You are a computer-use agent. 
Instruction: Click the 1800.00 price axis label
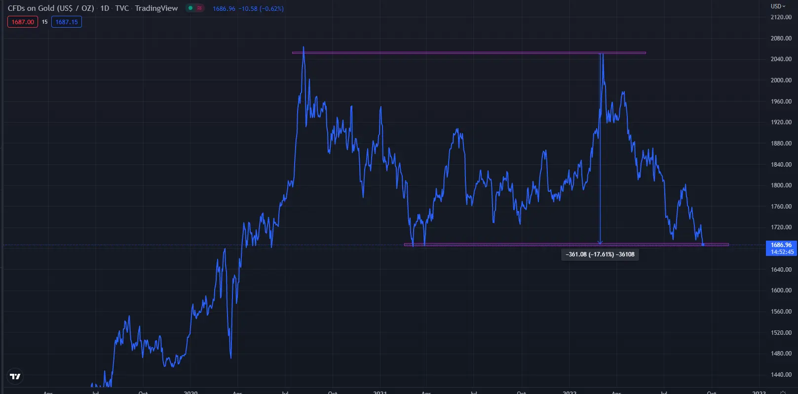tap(781, 185)
